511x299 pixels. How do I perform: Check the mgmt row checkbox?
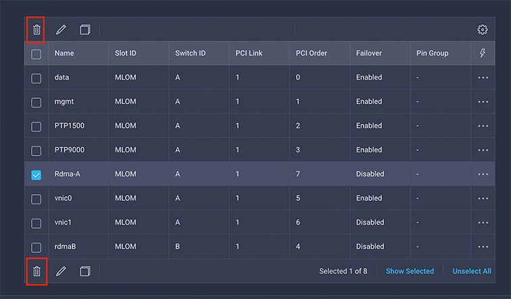pos(36,102)
